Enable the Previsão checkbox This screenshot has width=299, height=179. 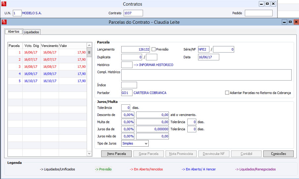[x=153, y=49]
